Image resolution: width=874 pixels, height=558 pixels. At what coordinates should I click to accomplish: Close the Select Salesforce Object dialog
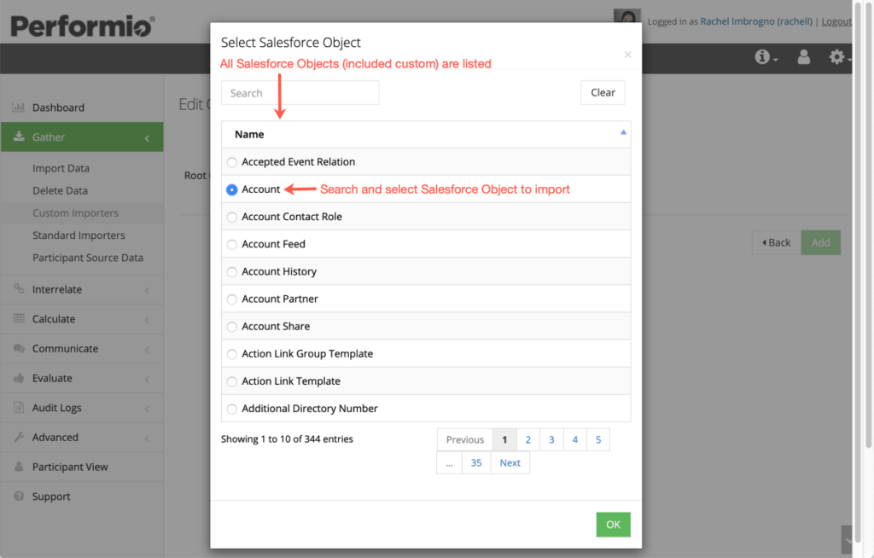coord(627,55)
